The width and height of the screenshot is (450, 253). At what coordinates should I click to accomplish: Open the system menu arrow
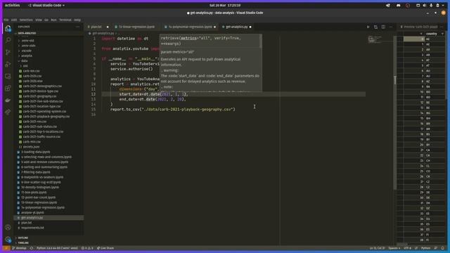pyautogui.click(x=444, y=5)
